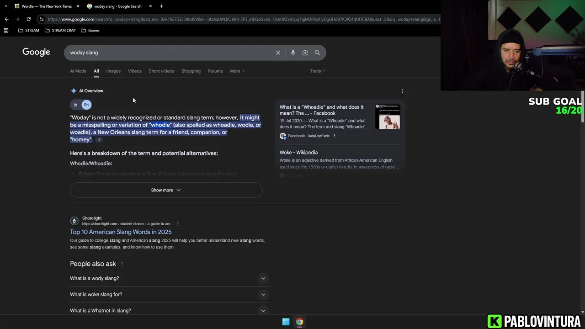The image size is (585, 329).
Task: Click the Shorelight site favicon
Action: (x=74, y=221)
